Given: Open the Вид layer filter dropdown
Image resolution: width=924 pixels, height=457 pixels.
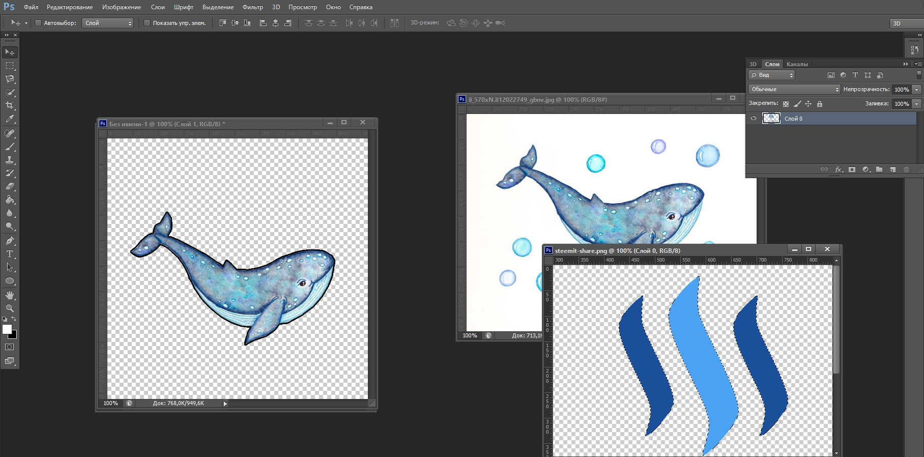Looking at the screenshot, I should tap(771, 75).
